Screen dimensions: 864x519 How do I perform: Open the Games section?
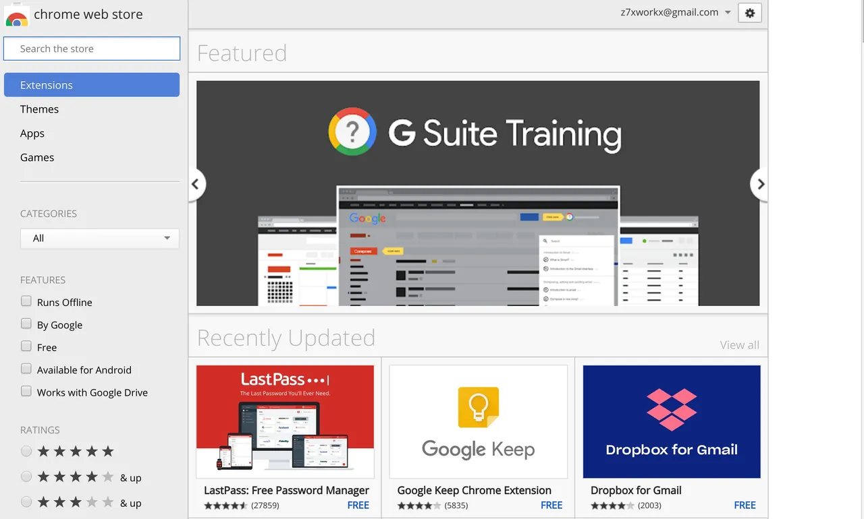click(37, 157)
